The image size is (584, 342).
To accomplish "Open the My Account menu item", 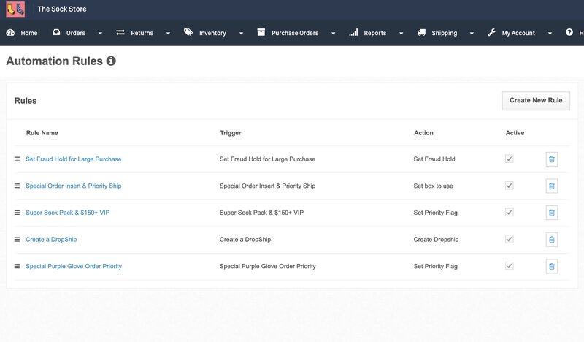I will 518,33.
